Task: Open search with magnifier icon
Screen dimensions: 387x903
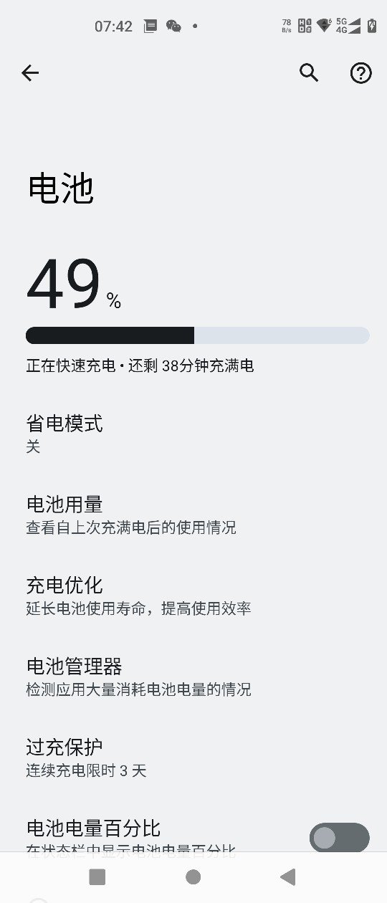Action: [309, 72]
